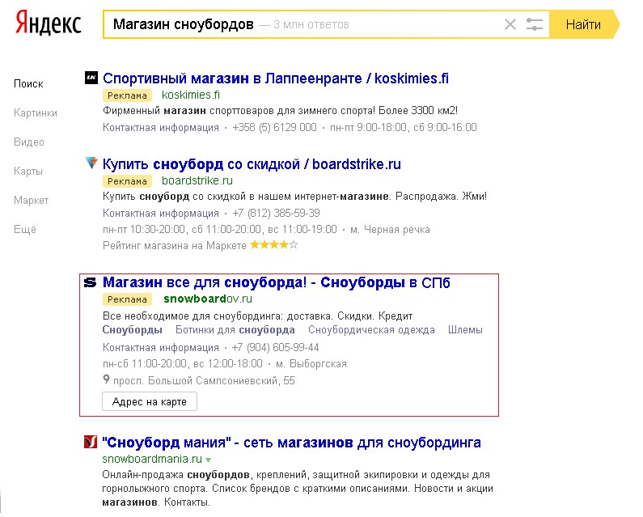The width and height of the screenshot is (643, 517).
Task: Expand the Ещё menu in the sidebar
Action: [x=25, y=229]
